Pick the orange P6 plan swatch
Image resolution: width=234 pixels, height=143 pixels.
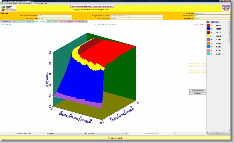tap(208, 43)
